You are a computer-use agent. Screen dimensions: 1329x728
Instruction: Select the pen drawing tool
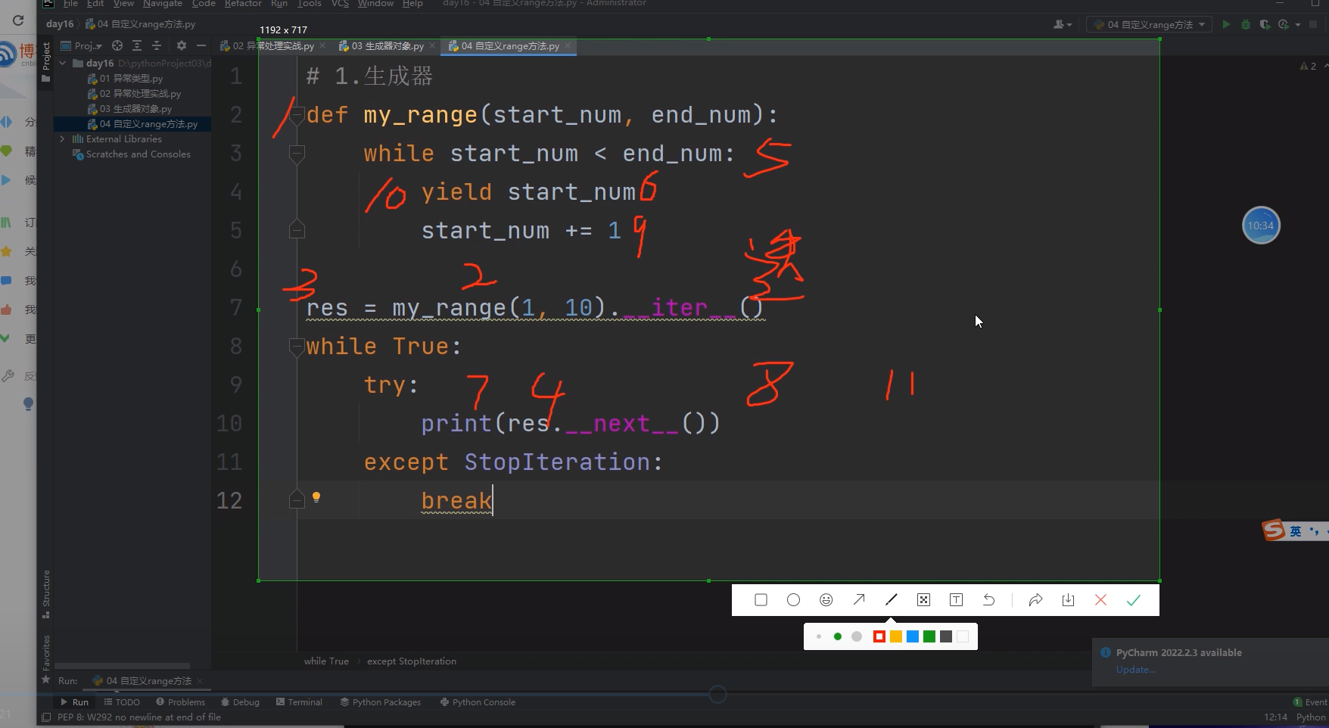892,600
